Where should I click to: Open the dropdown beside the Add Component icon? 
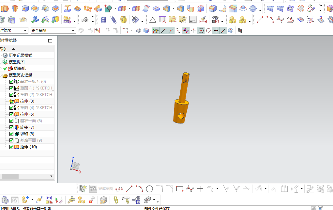(32, 200)
